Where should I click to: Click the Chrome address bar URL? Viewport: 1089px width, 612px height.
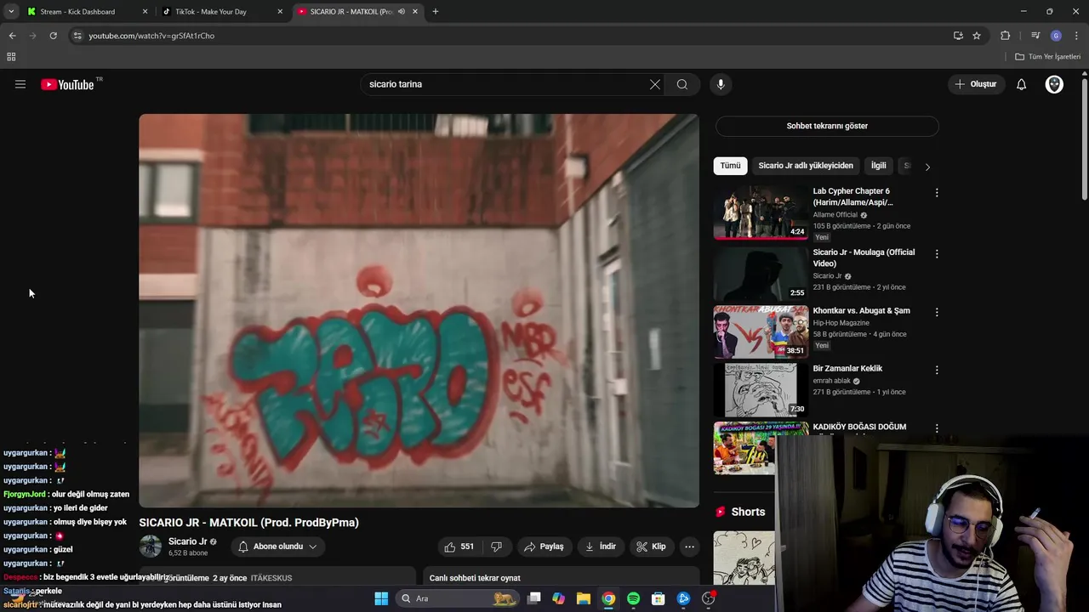pyautogui.click(x=151, y=36)
